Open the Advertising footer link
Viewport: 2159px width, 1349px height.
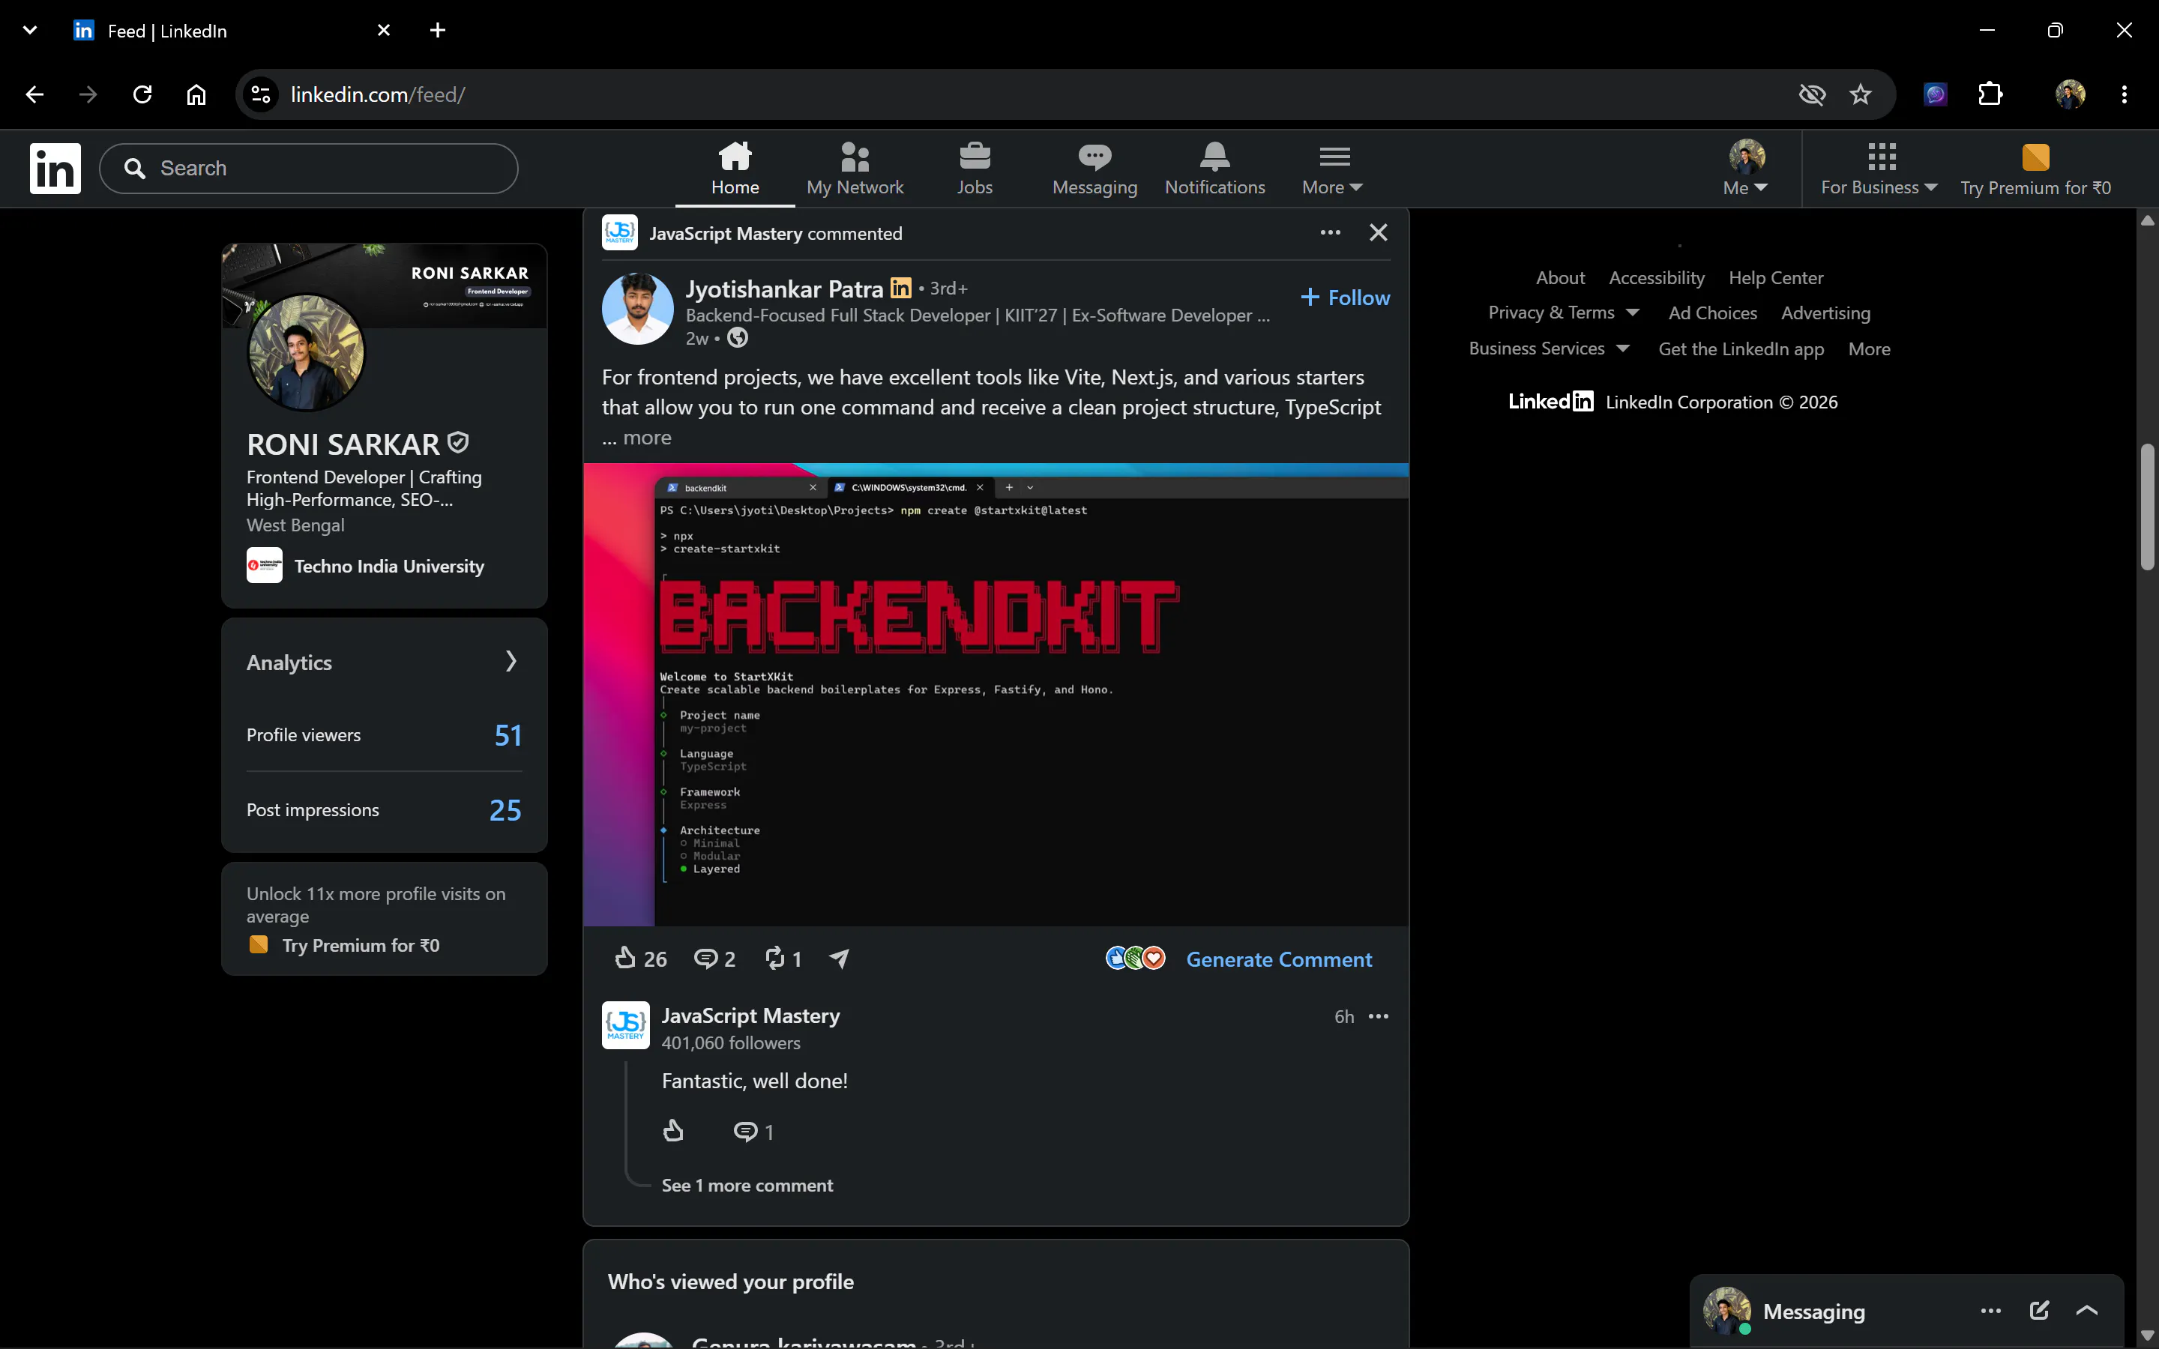1825,313
